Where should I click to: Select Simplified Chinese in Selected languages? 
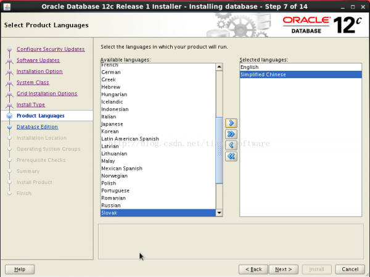pos(301,74)
